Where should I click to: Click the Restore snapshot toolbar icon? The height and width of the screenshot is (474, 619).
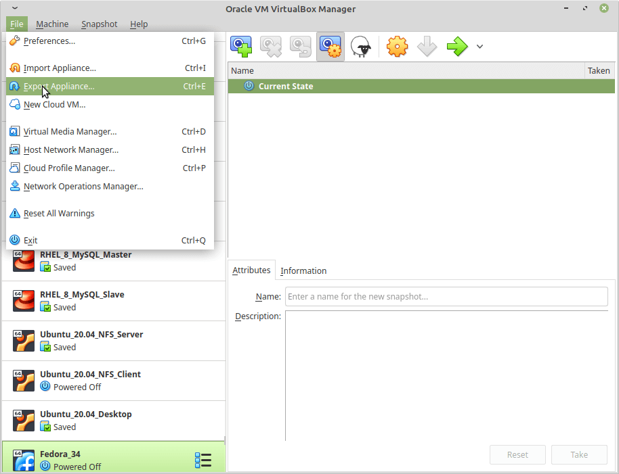click(301, 47)
